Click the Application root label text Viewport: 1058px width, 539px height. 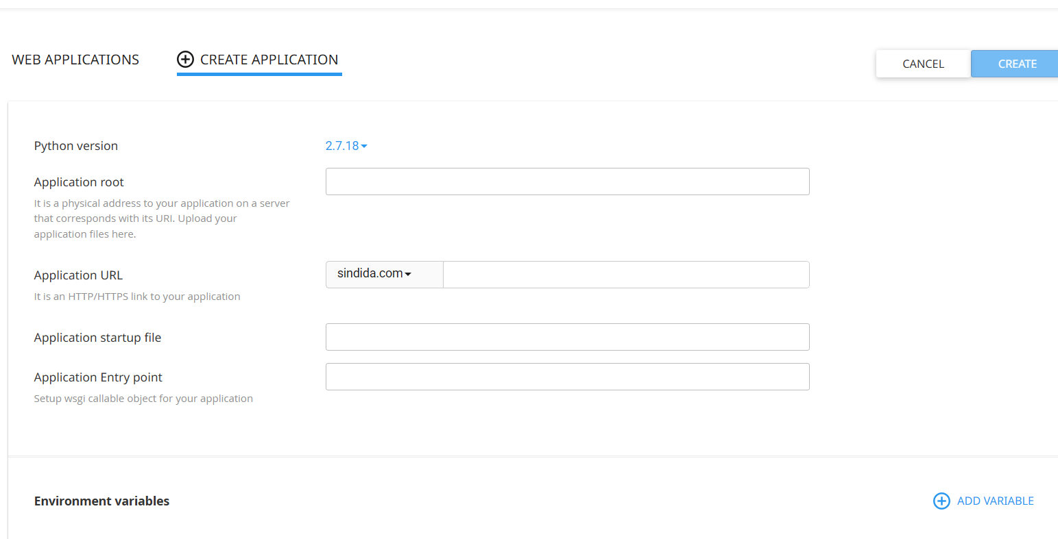79,182
